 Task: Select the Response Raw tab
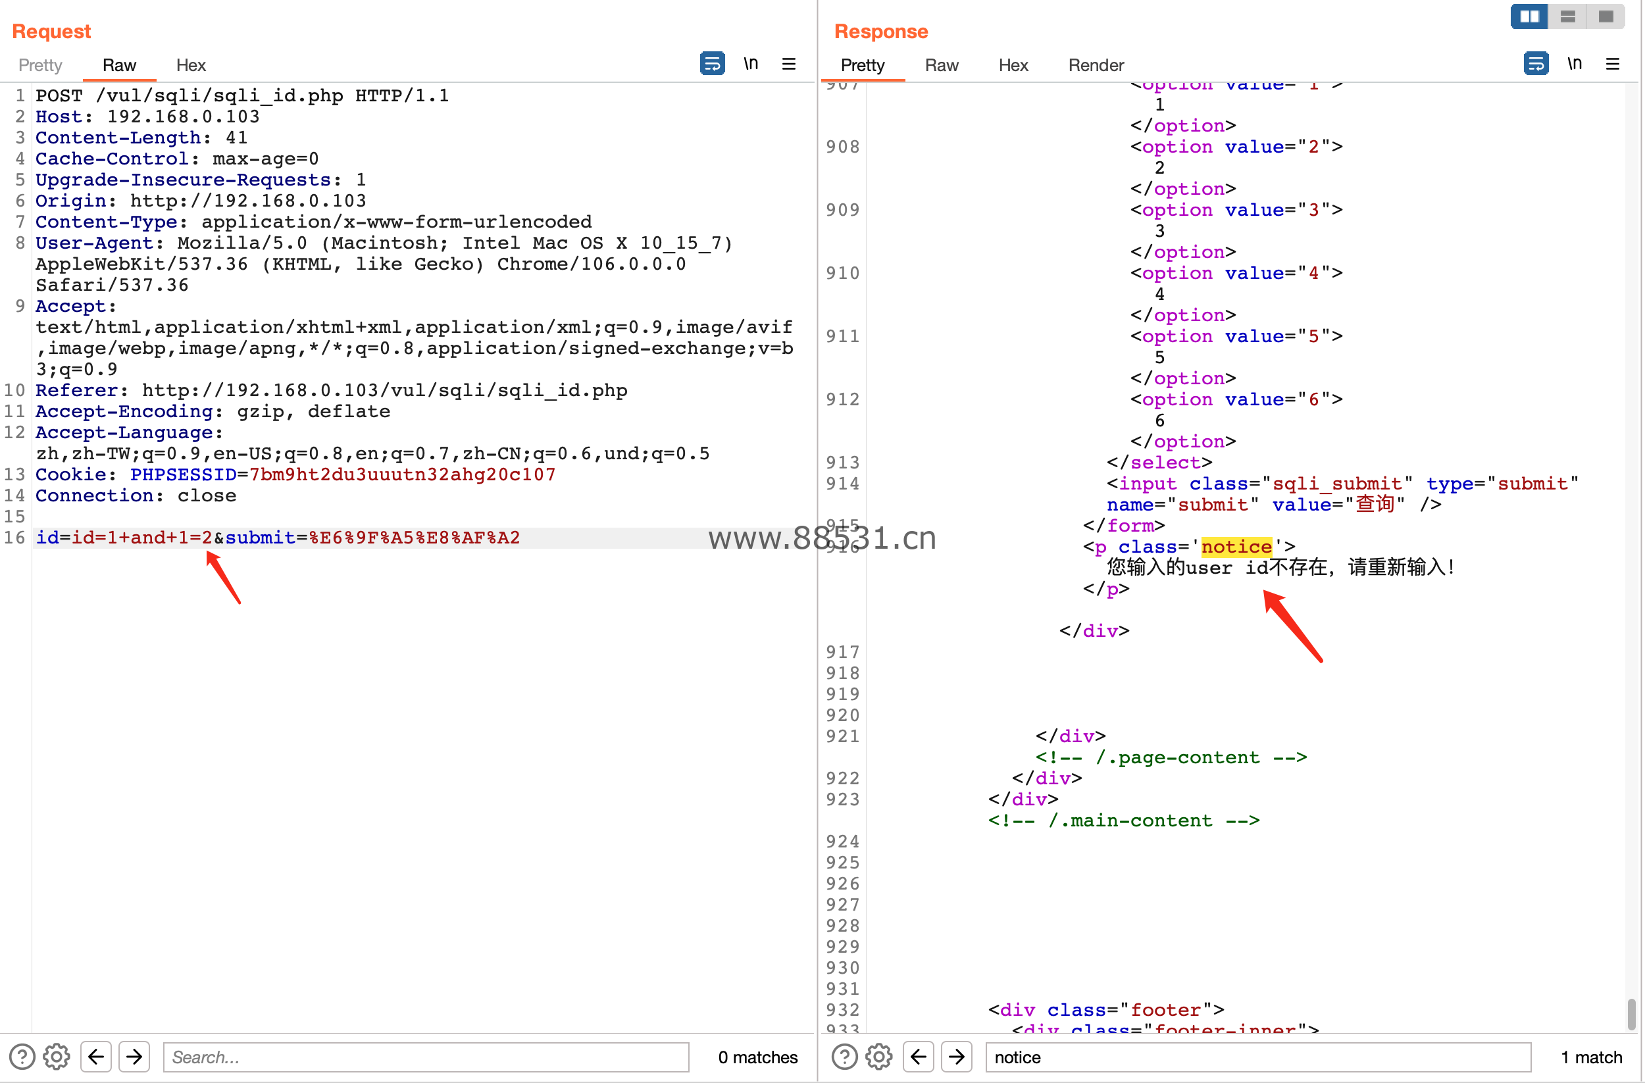[942, 65]
